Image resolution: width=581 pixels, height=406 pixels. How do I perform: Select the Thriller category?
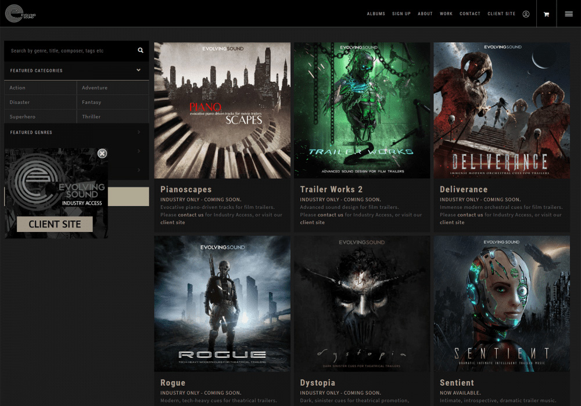click(x=113, y=117)
